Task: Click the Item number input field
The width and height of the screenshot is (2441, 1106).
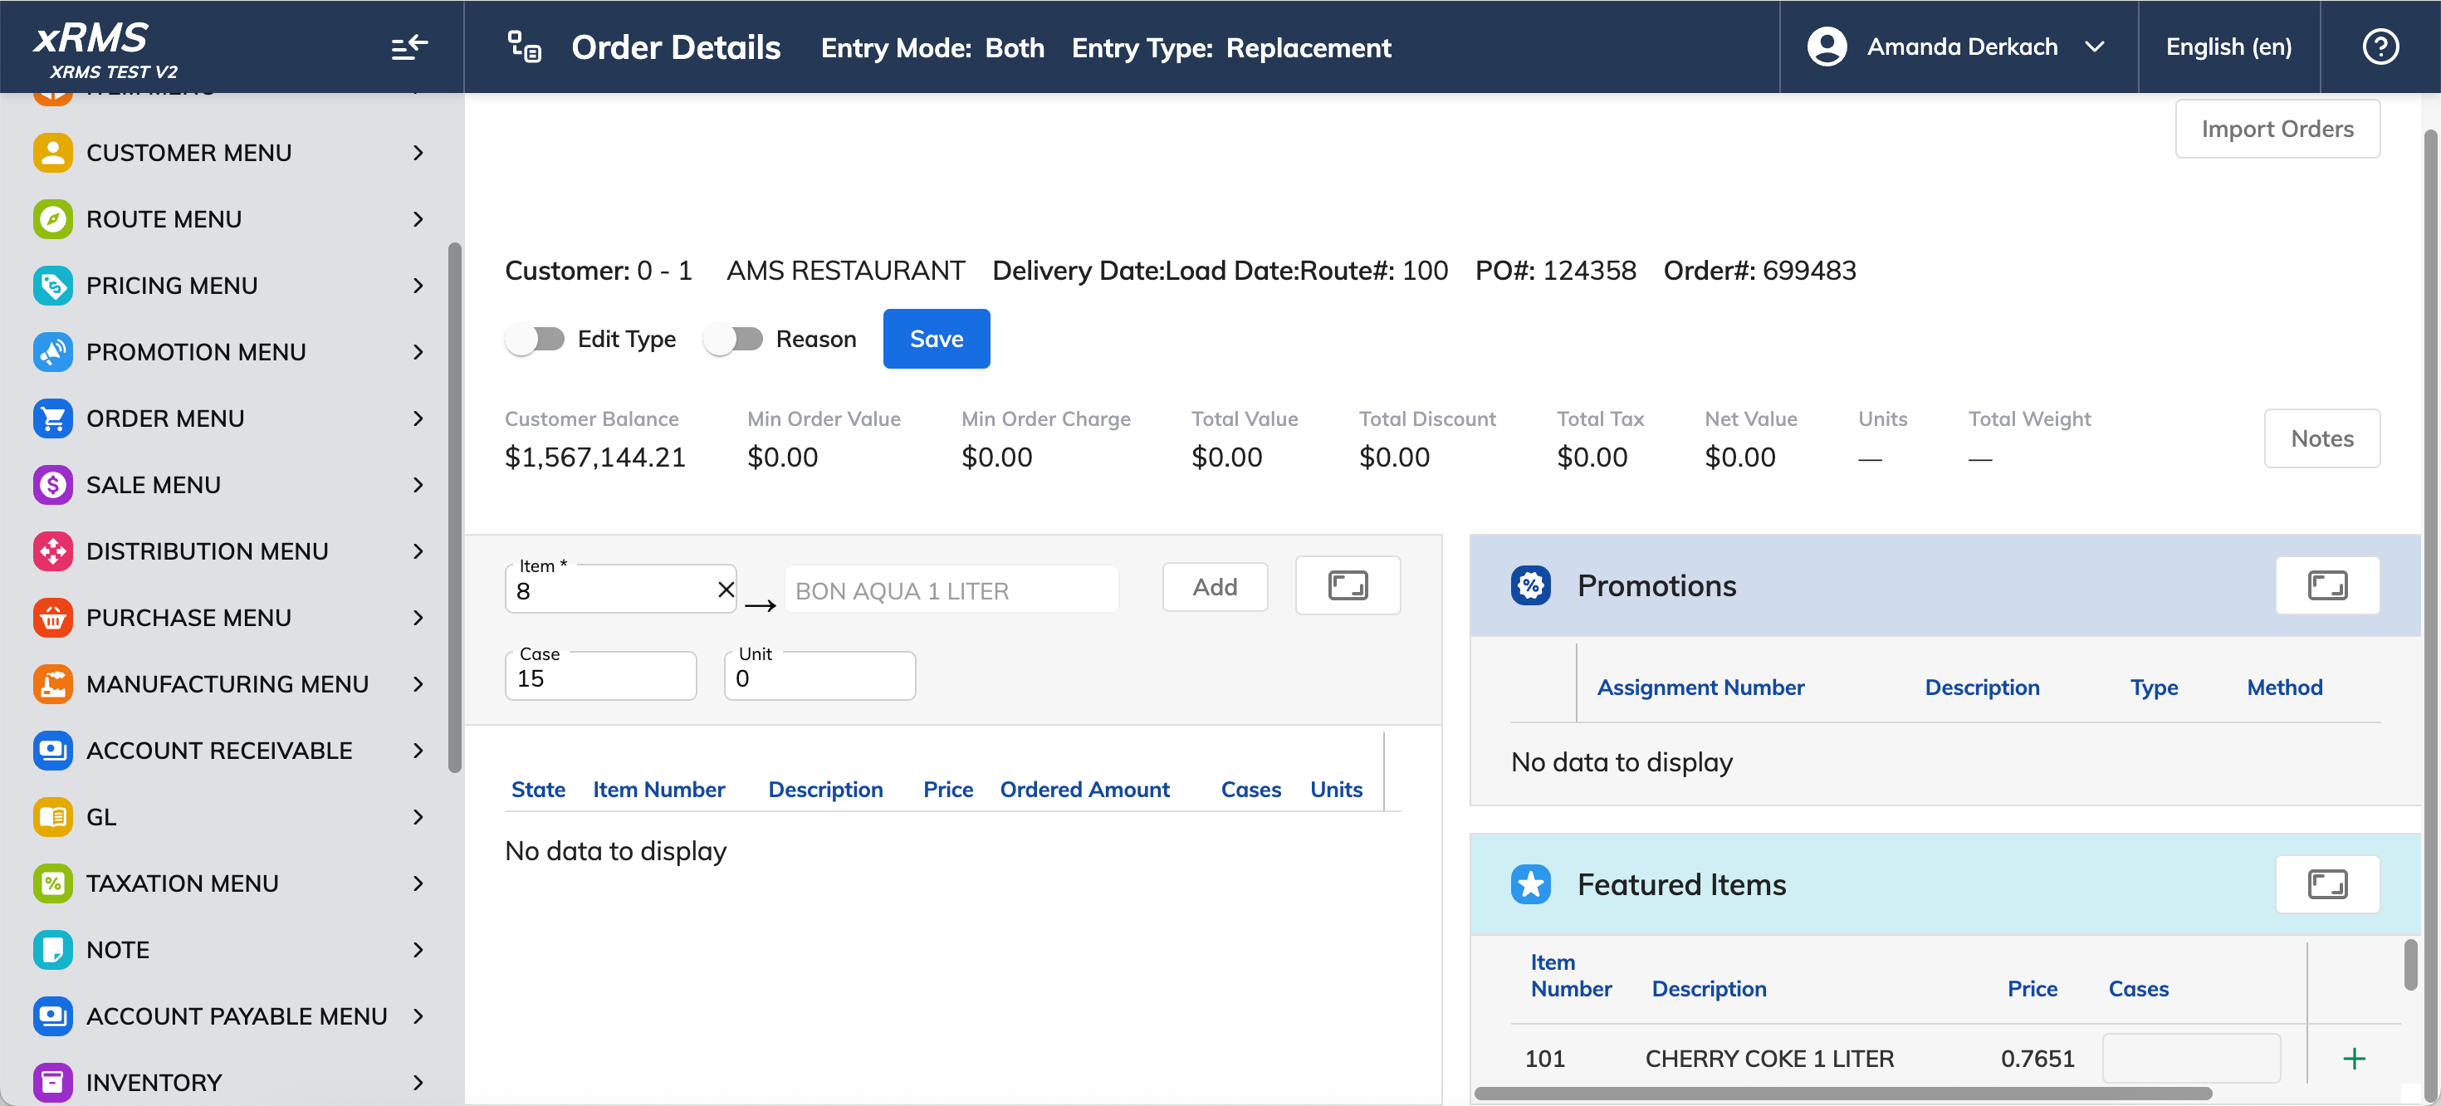Action: (x=613, y=590)
